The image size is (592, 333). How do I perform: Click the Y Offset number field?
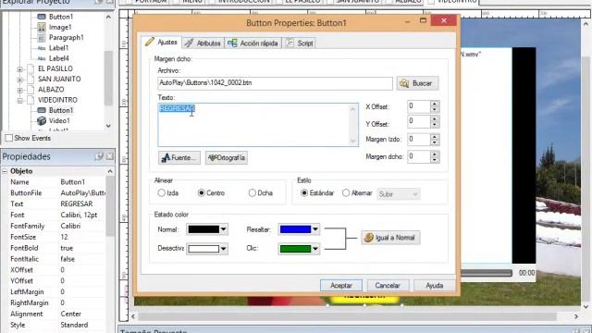click(x=419, y=121)
